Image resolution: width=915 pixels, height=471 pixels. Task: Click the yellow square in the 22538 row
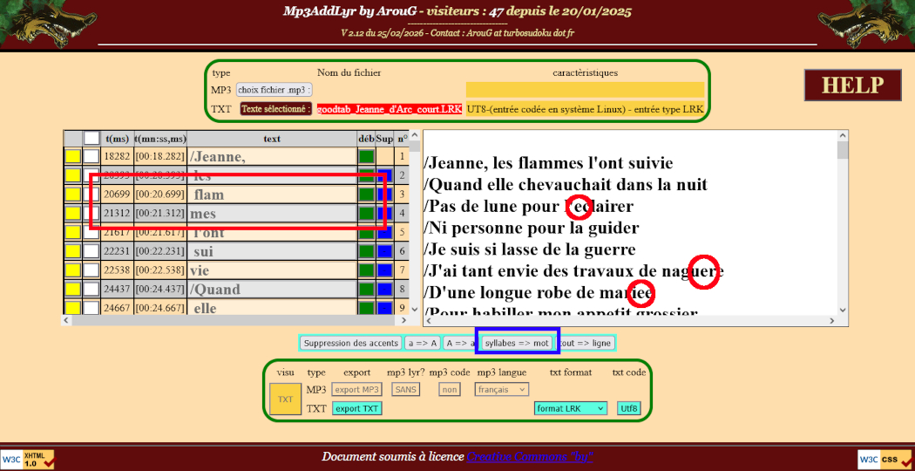tap(72, 270)
